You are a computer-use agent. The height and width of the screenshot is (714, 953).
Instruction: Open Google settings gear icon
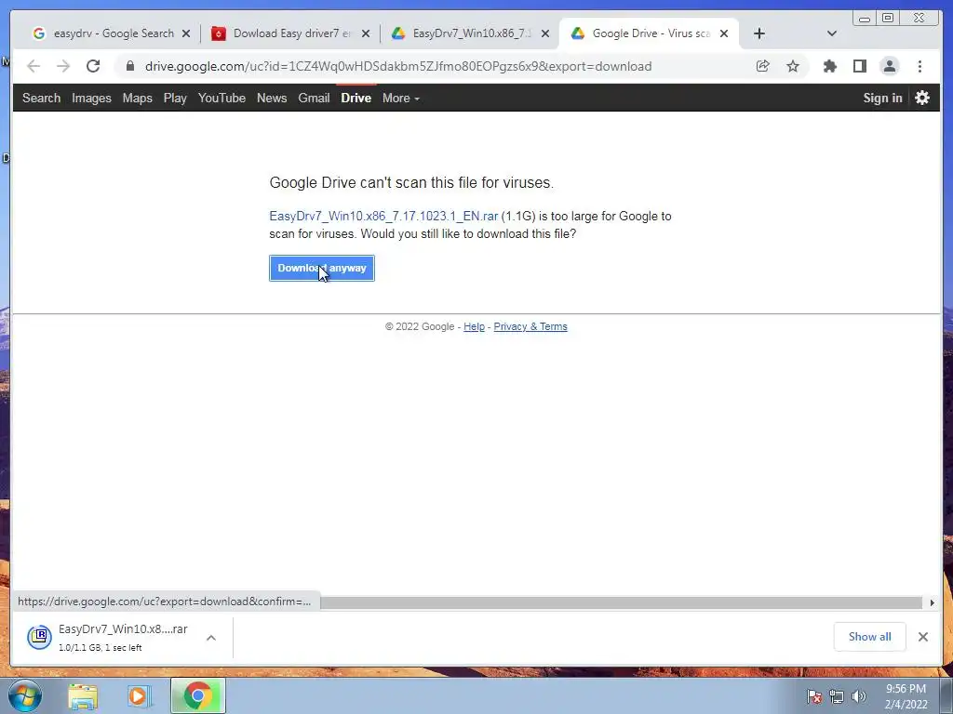click(922, 98)
